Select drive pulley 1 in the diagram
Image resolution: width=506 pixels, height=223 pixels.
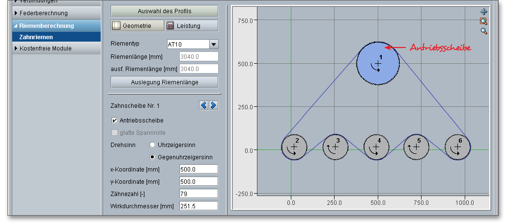pyautogui.click(x=377, y=64)
